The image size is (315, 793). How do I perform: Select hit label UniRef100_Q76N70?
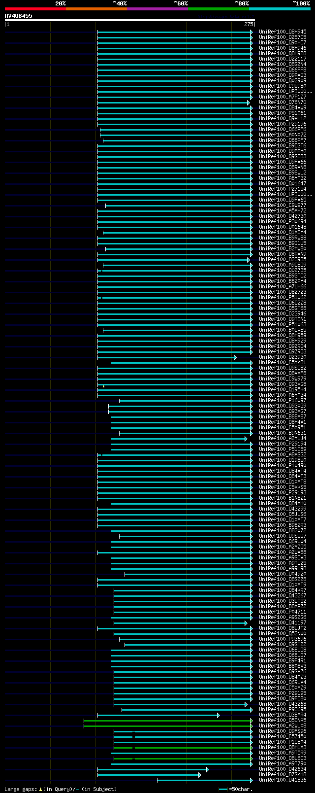click(283, 103)
